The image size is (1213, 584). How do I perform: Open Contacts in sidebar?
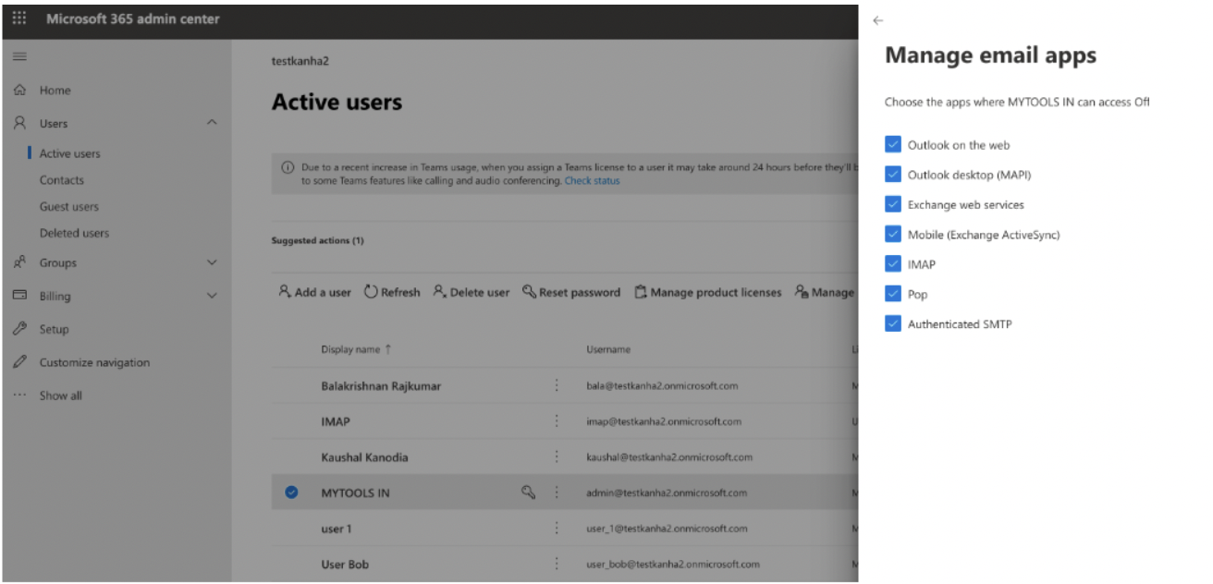(x=62, y=180)
